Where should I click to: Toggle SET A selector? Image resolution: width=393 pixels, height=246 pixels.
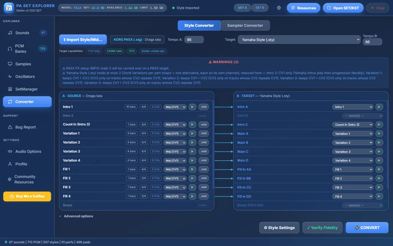coord(242,8)
